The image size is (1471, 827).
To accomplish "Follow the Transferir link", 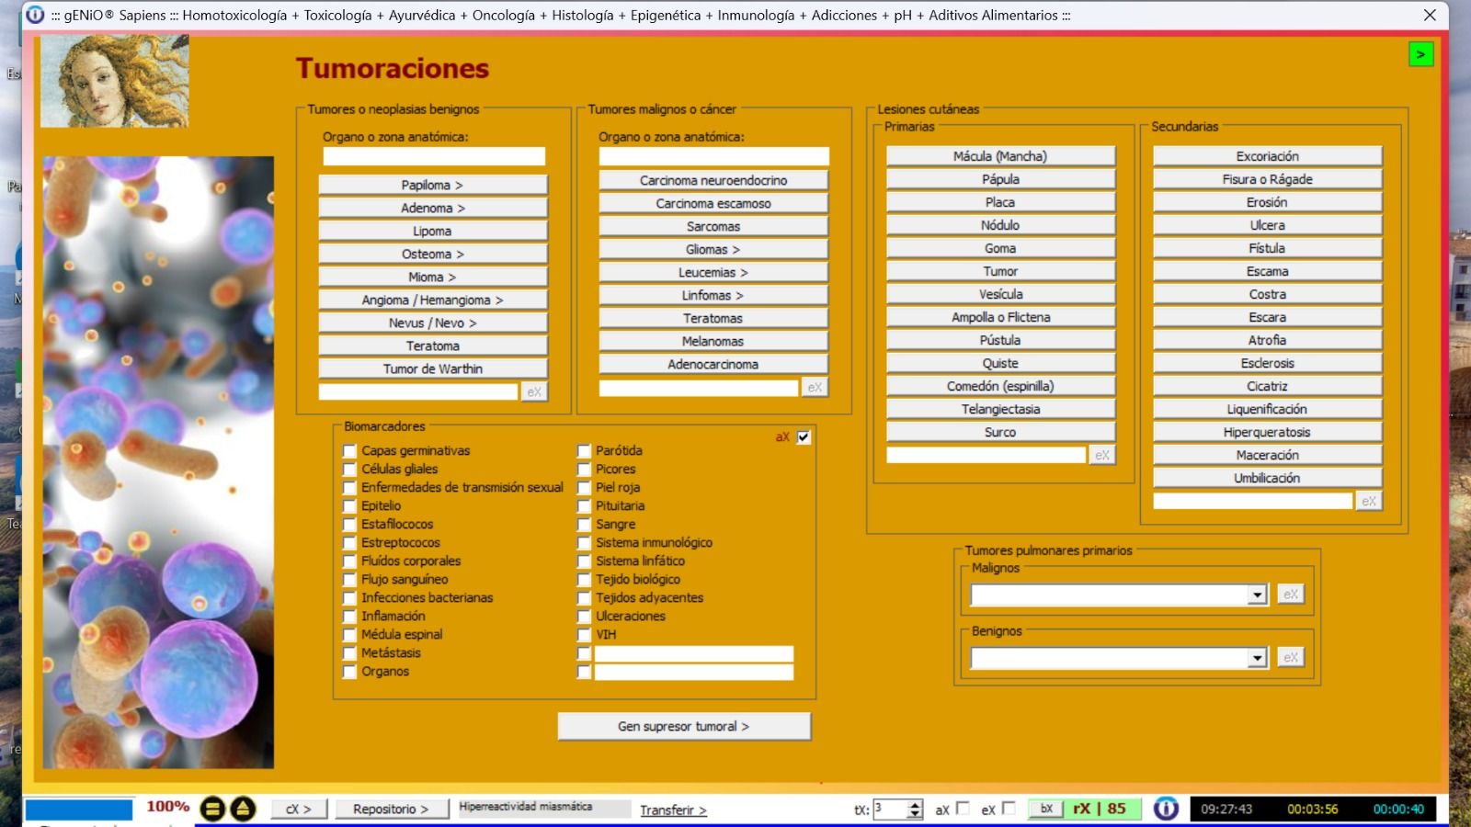I will 673,810.
